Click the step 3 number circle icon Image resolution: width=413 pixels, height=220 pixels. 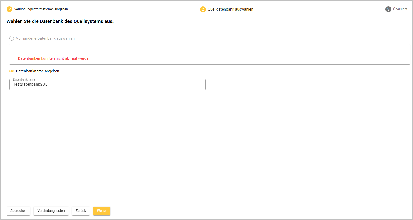coord(388,9)
